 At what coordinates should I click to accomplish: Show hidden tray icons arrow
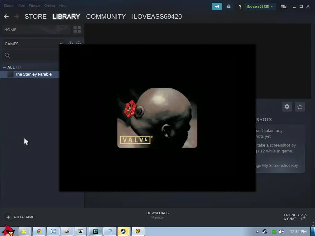(x=257, y=232)
